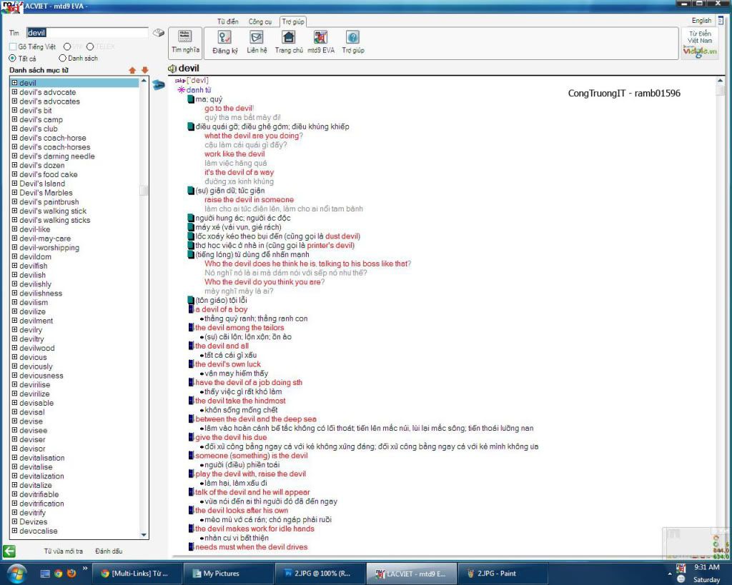Viewport: 732px width, 585px height.
Task: Select the Tất cả radio button
Action: [x=13, y=59]
